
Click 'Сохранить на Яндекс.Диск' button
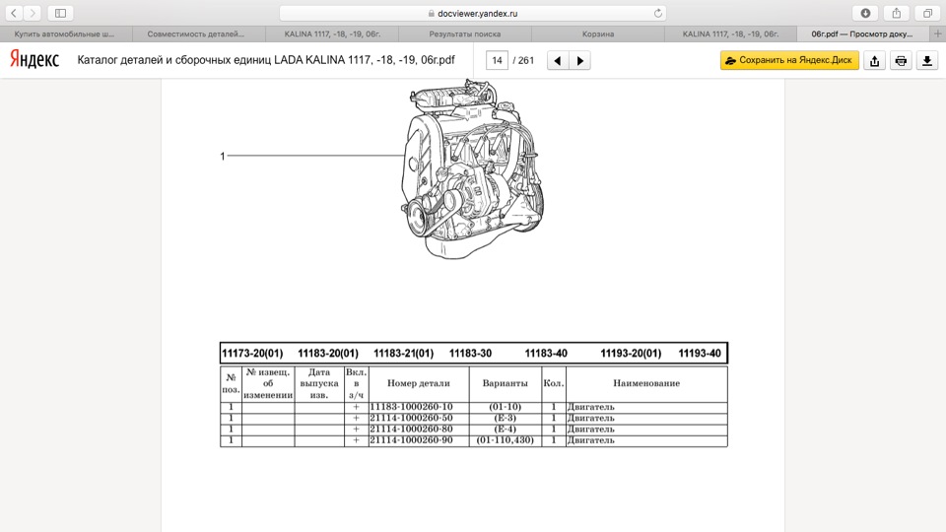789,60
